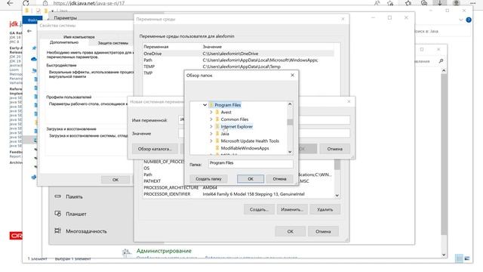Viewport: 483px width, 272px height.
Task: Click the Изменить... button
Action: pos(292,209)
